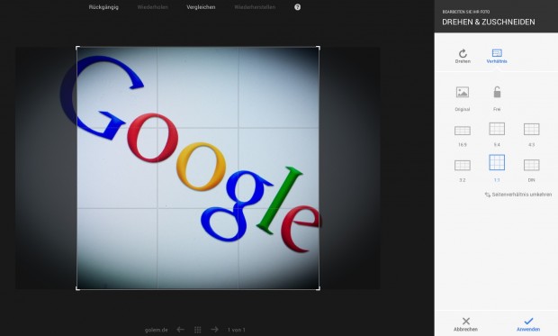The width and height of the screenshot is (558, 336).
Task: Click Wiederholen to redo
Action: click(153, 7)
